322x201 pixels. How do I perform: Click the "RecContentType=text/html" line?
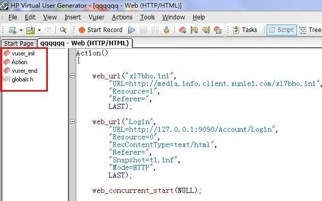click(163, 145)
